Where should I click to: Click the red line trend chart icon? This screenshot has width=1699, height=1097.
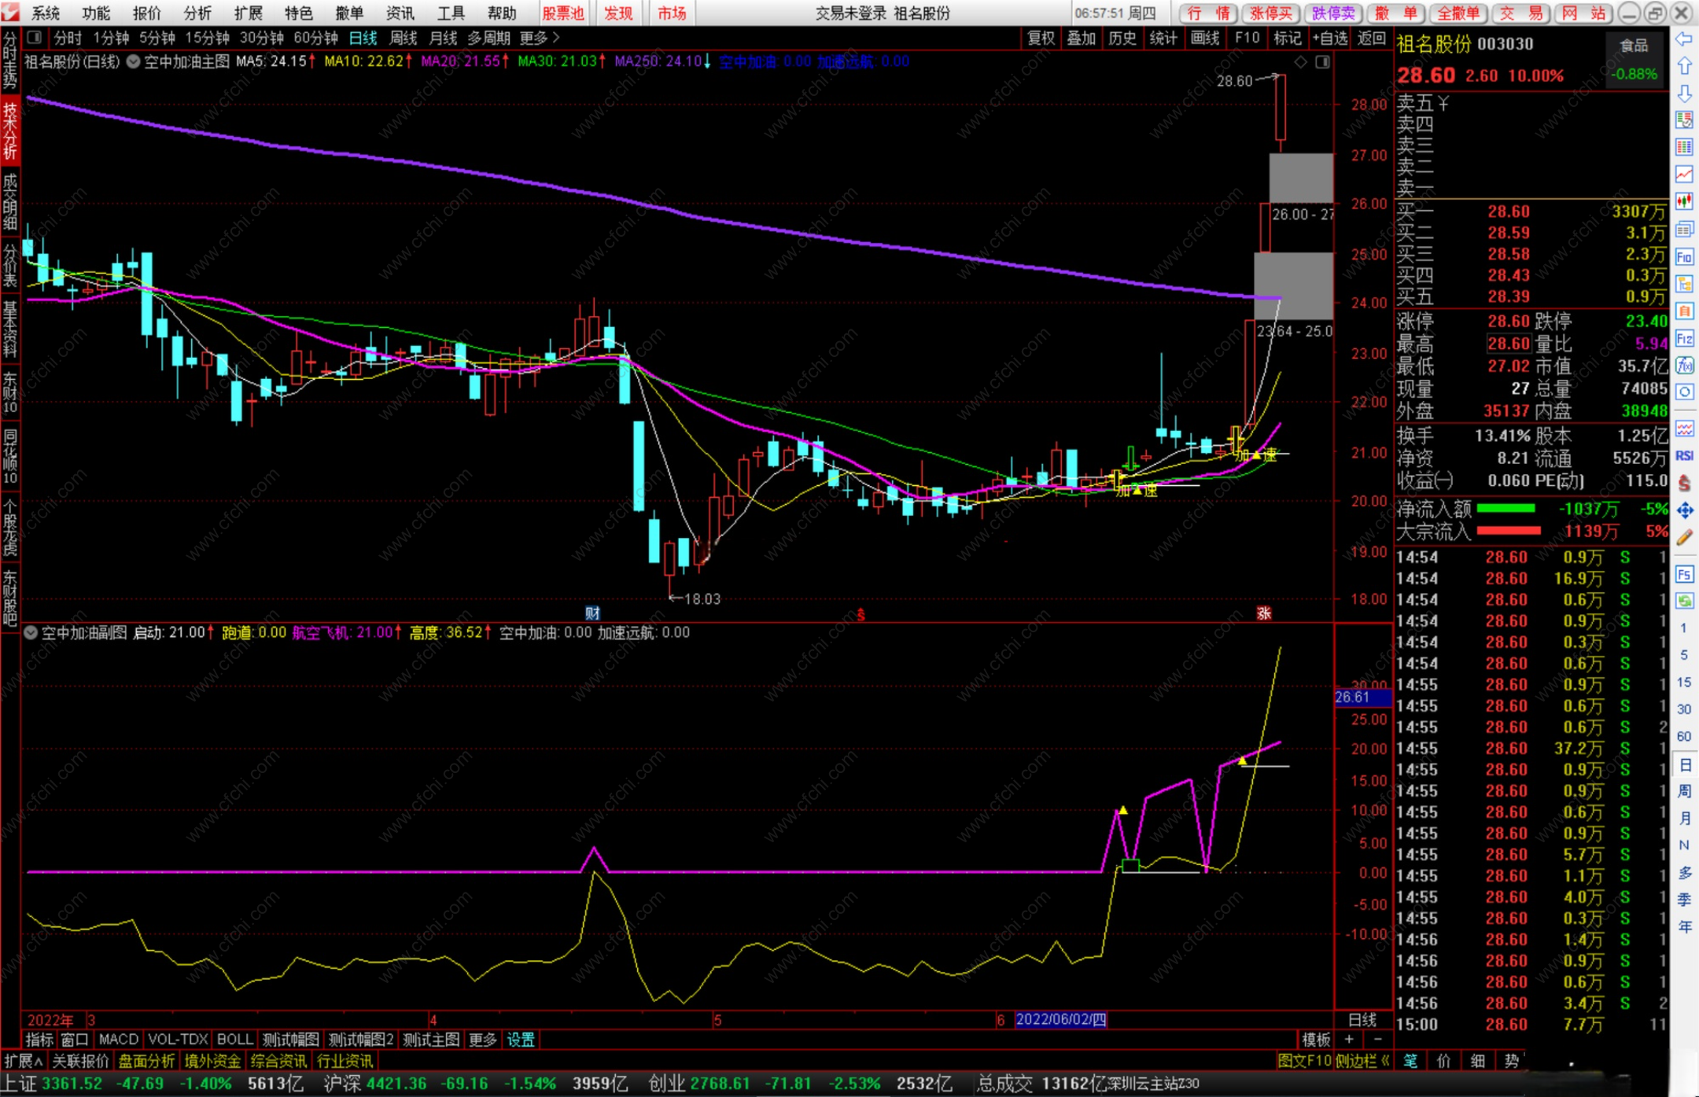click(x=1684, y=174)
